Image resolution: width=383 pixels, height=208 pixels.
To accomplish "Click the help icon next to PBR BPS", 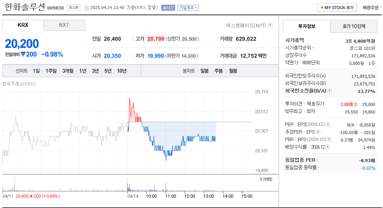I will pos(329,140).
